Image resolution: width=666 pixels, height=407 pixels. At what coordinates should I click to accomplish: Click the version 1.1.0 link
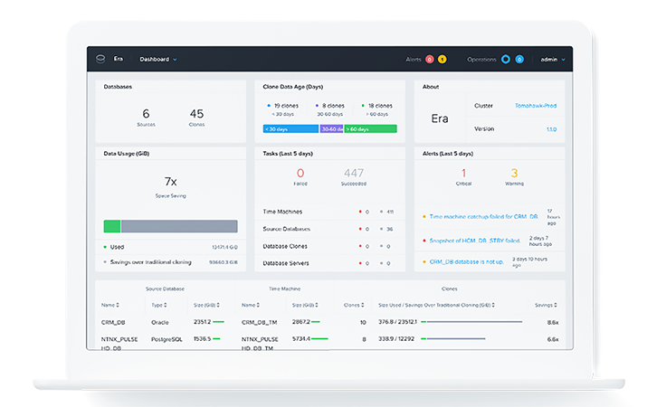tap(551, 129)
